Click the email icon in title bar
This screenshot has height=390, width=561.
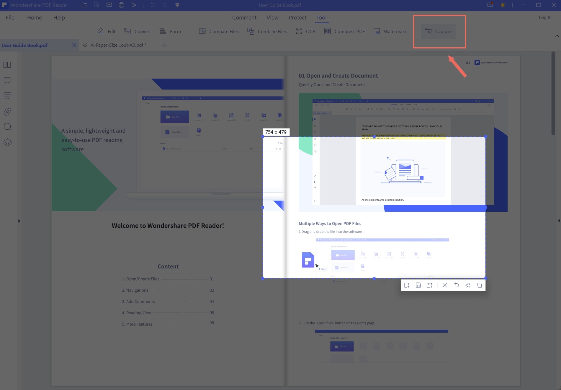tap(109, 5)
